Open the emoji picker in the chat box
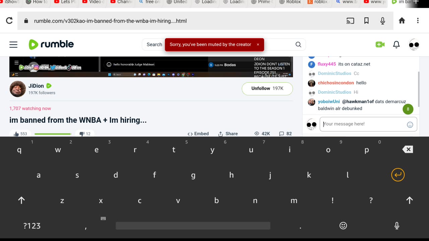 (410, 125)
